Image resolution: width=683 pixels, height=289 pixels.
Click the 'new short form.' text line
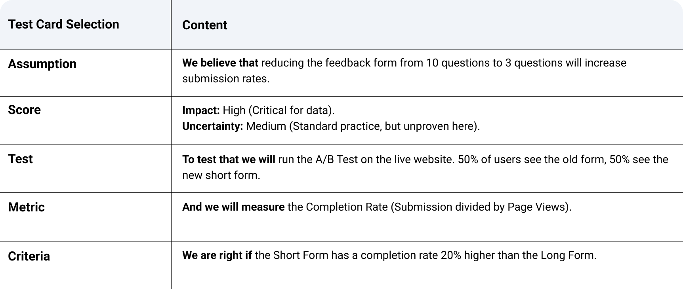[x=221, y=175]
